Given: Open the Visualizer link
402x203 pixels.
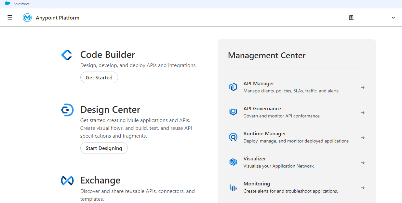Looking at the screenshot, I should click(255, 159).
